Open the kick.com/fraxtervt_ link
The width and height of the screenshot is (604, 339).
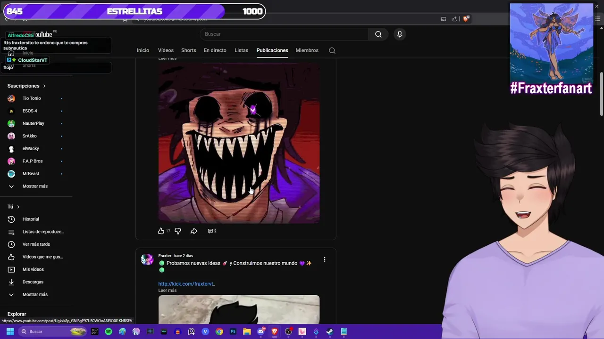tap(186, 284)
